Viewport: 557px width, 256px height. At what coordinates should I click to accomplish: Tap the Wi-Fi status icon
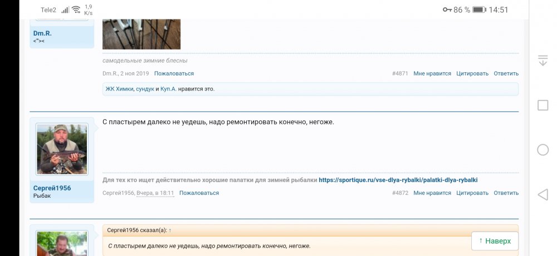[x=76, y=10]
